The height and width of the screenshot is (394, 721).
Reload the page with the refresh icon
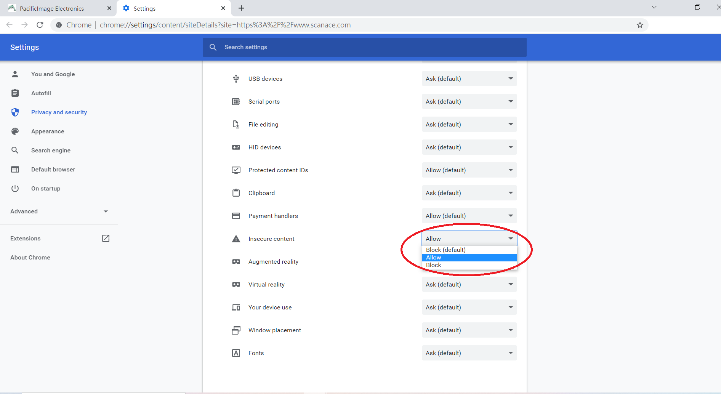tap(40, 25)
